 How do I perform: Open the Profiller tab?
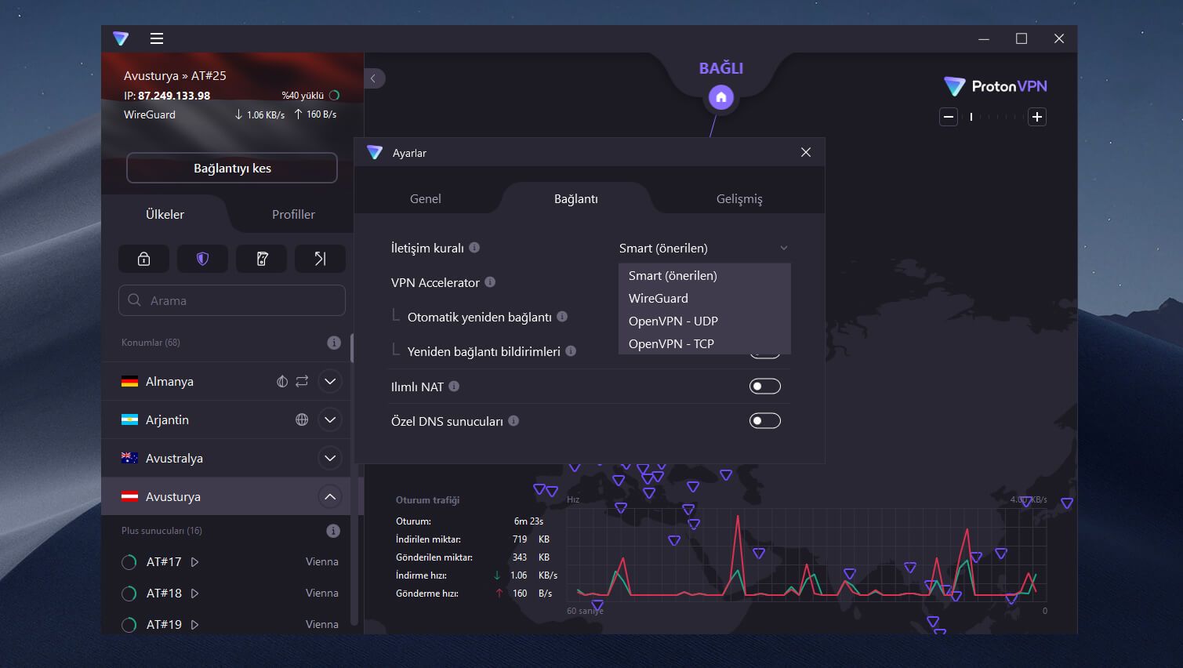[293, 214]
